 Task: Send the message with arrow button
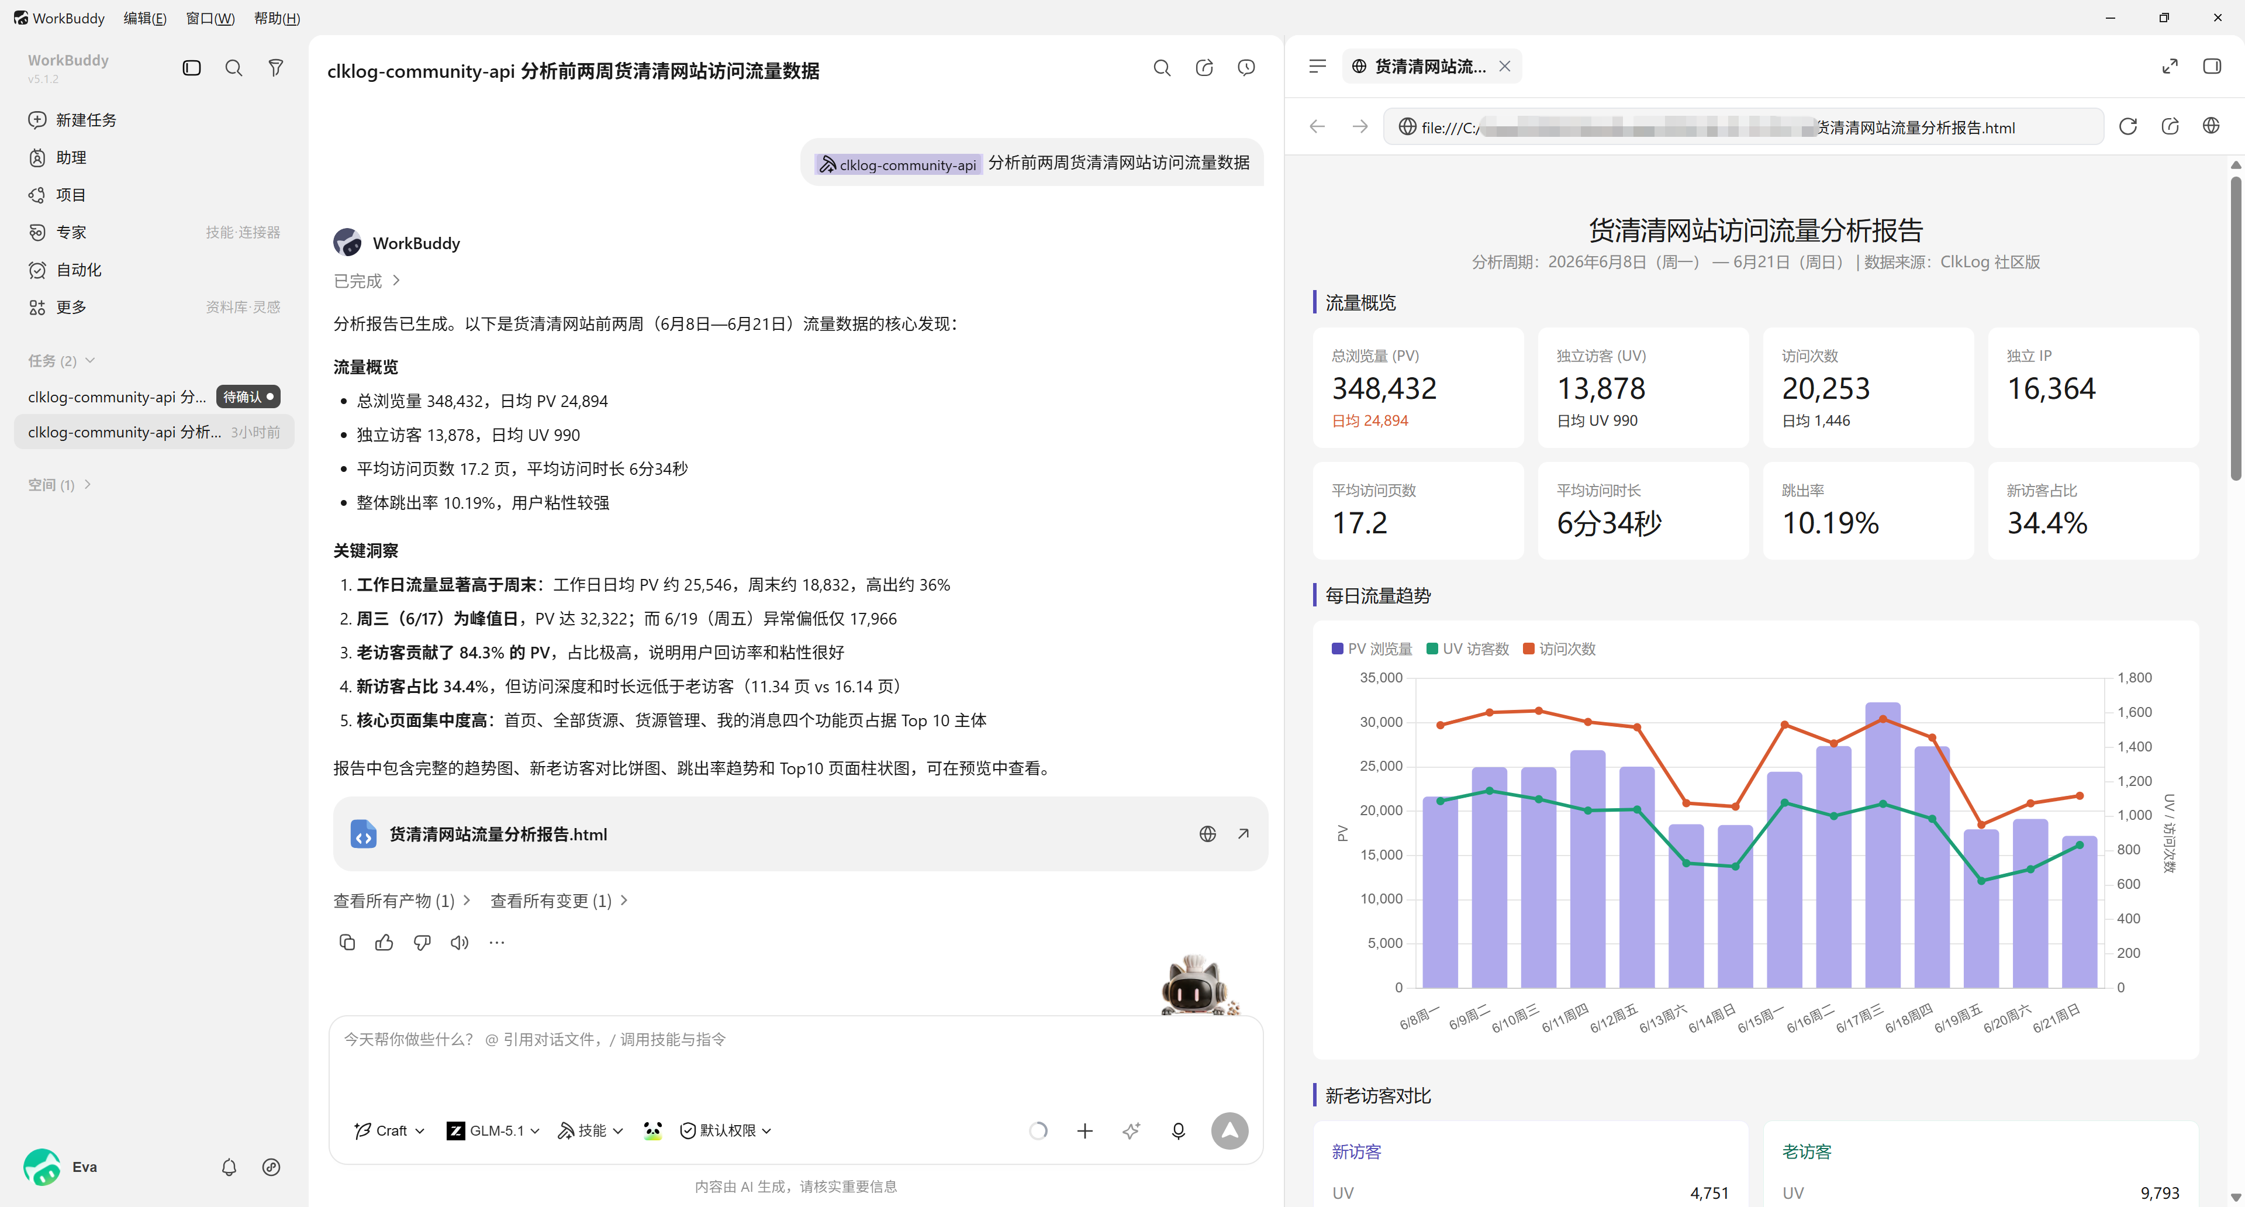pyautogui.click(x=1229, y=1131)
